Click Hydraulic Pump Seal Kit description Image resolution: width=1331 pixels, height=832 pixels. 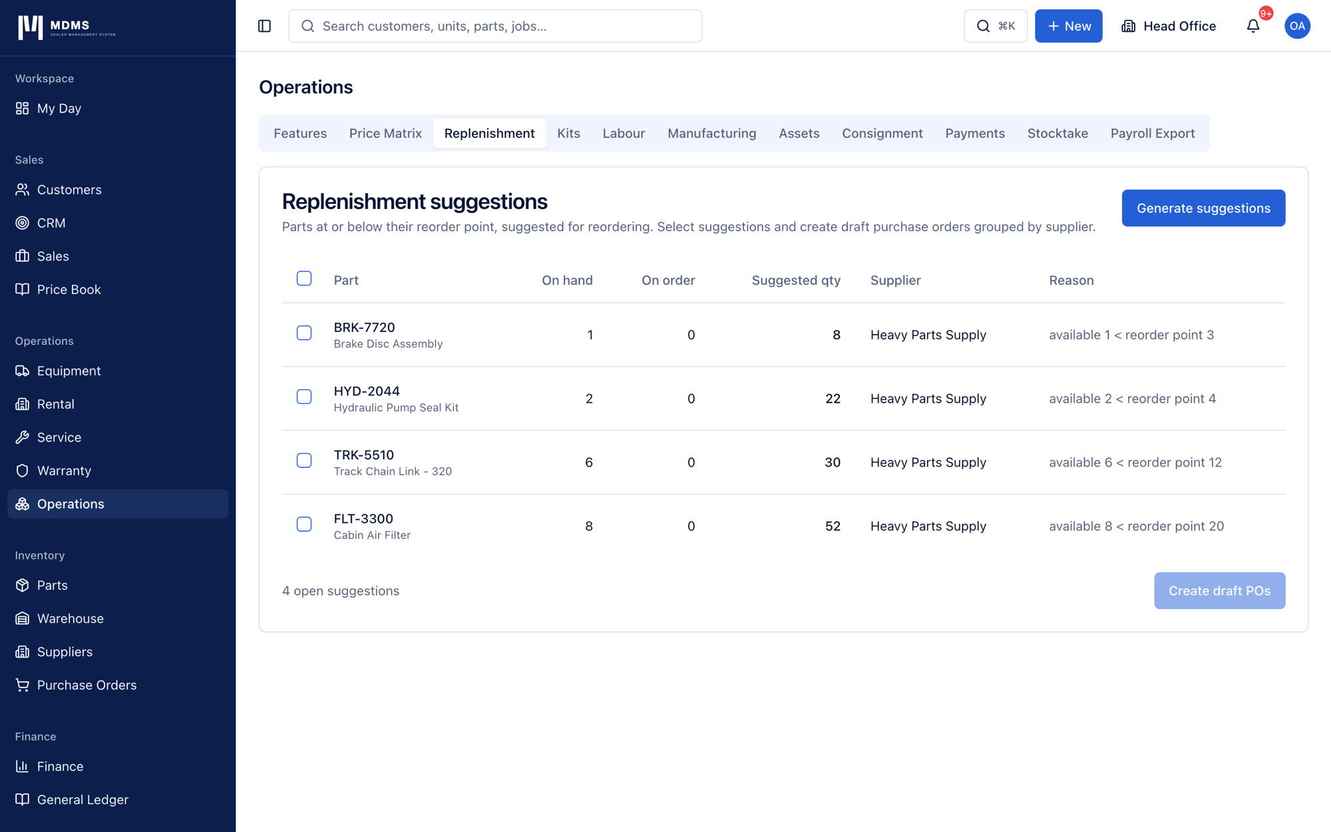[x=396, y=407]
